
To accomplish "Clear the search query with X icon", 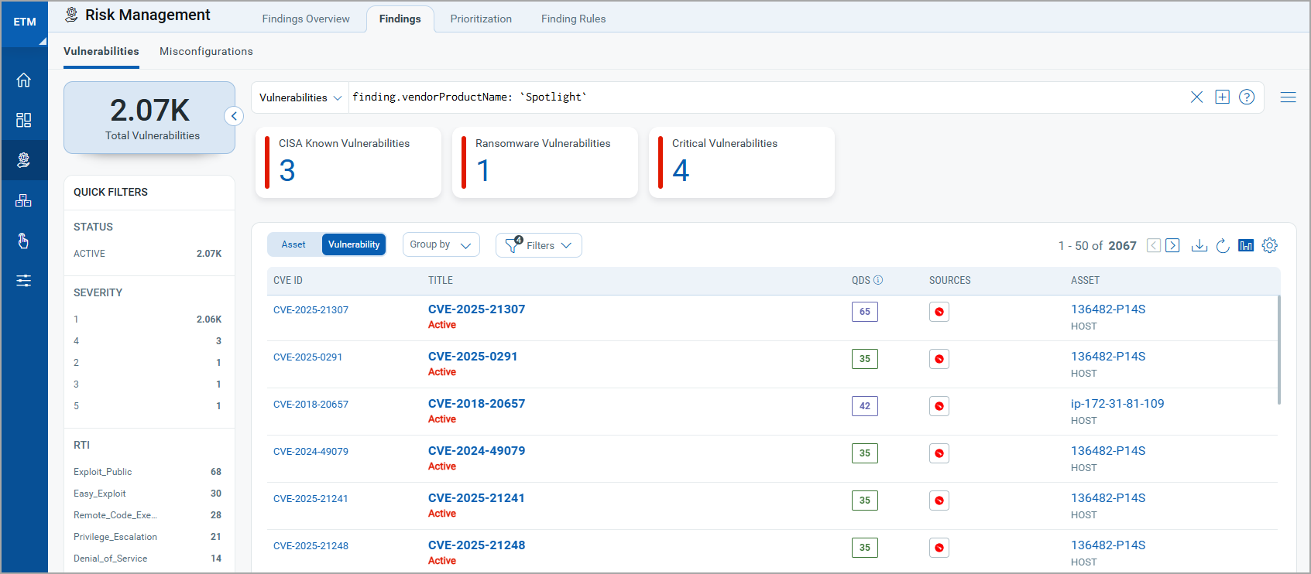I will 1196,97.
